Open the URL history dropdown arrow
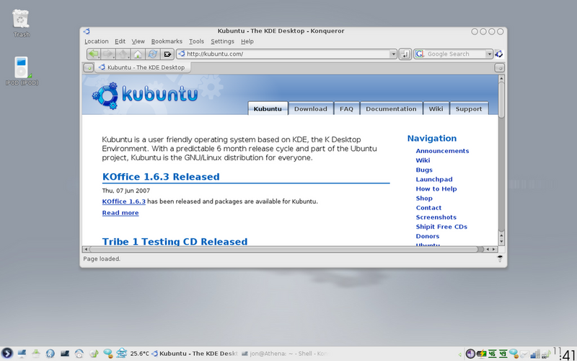Screen dimensions: 577x361 pos(393,54)
